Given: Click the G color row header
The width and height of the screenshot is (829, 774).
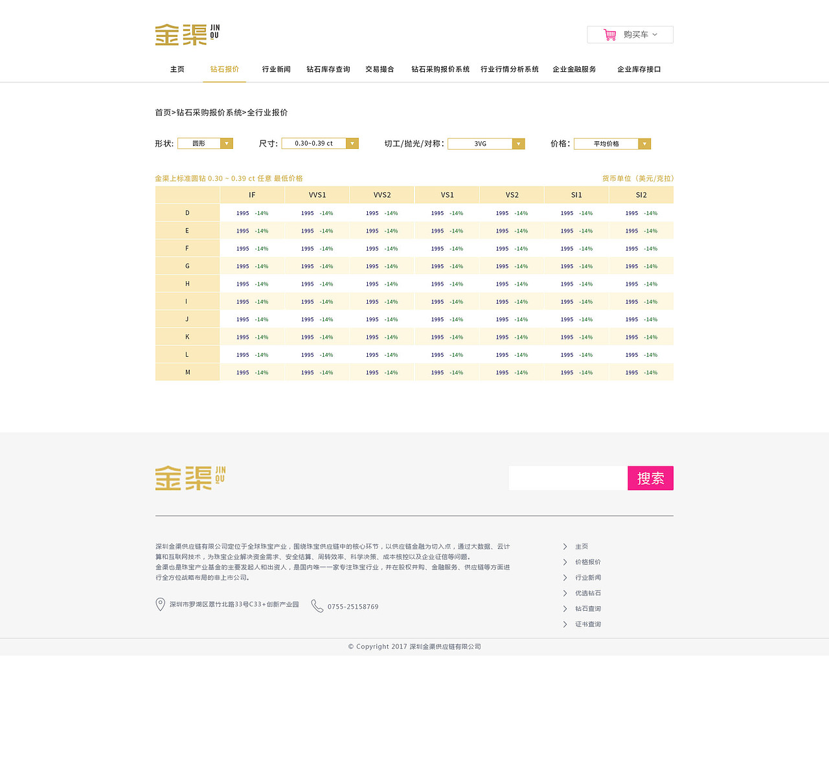Looking at the screenshot, I should (188, 266).
